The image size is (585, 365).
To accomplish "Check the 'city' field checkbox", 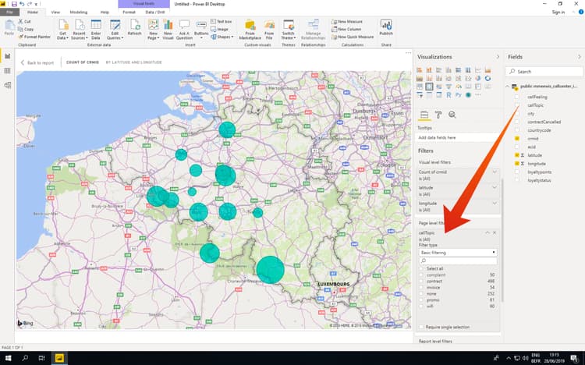I will tap(516, 114).
